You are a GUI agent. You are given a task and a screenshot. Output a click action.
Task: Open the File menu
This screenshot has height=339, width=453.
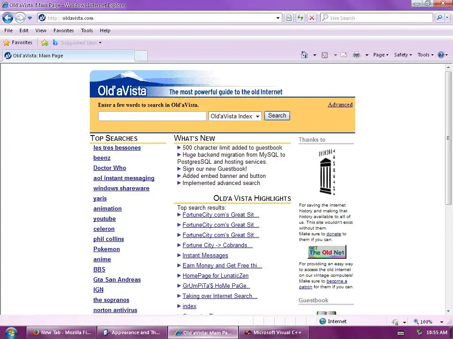8,30
